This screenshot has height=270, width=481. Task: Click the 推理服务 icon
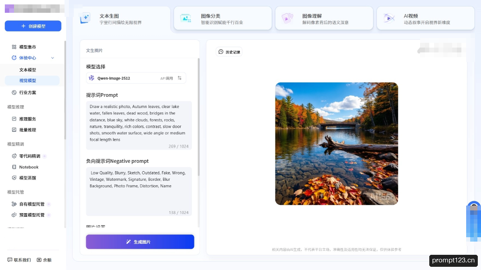point(14,119)
